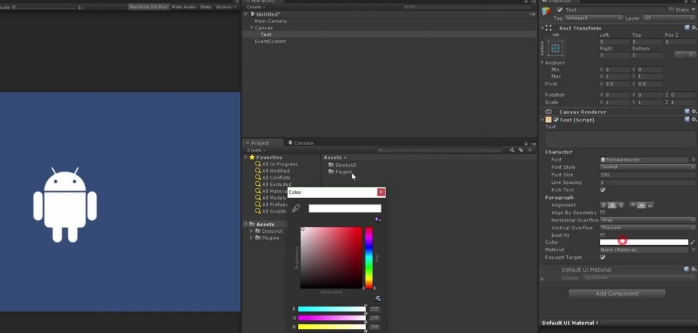
Task: Open Font Style dropdown set to Normal
Action: click(648, 167)
